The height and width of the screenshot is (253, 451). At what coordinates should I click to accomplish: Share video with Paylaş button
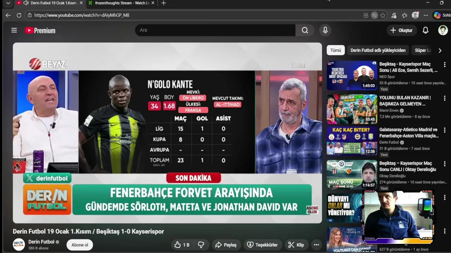click(226, 245)
